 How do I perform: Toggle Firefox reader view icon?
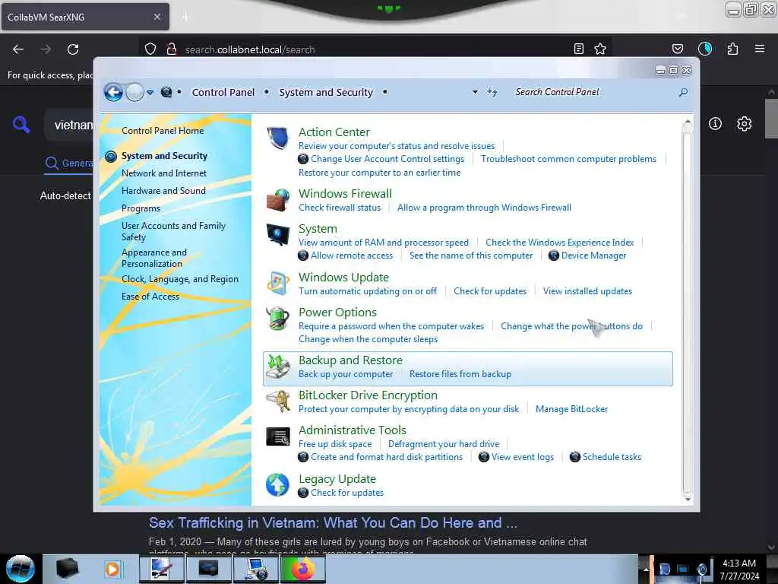[578, 49]
